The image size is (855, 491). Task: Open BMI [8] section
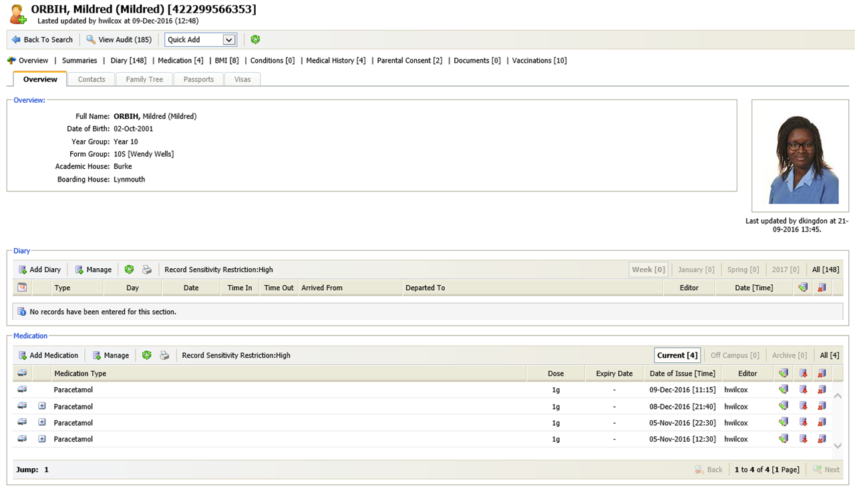pos(226,60)
